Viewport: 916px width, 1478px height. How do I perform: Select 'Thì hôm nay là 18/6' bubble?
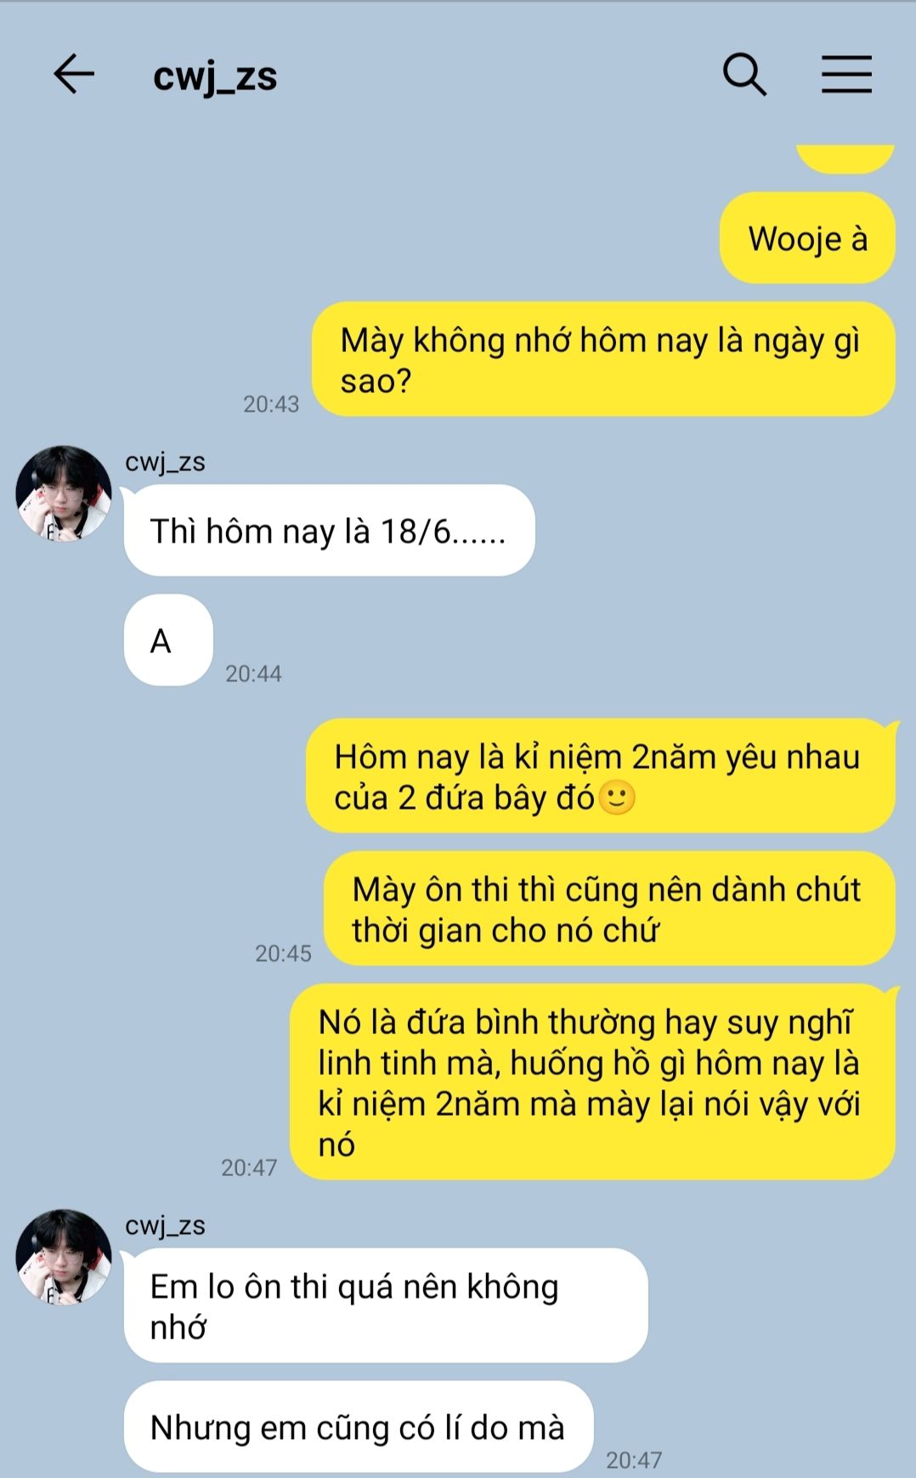pyautogui.click(x=329, y=531)
